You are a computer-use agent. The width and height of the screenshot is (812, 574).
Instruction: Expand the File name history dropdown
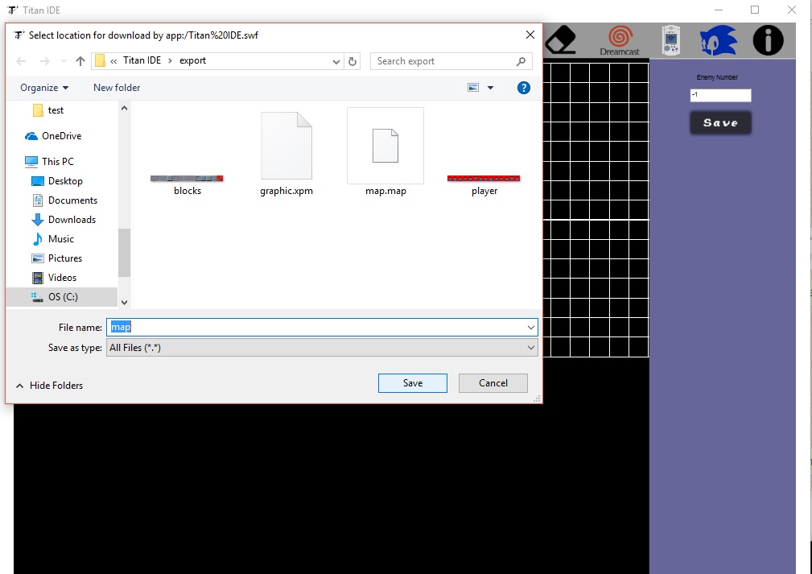[531, 328]
